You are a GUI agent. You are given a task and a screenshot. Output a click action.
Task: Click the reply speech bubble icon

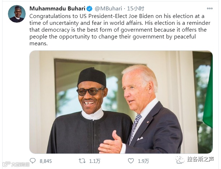pos(32,161)
